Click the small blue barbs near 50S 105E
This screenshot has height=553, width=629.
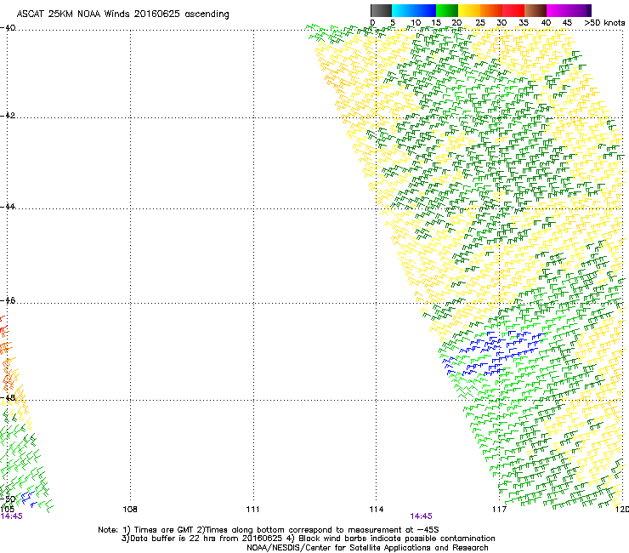pyautogui.click(x=29, y=499)
